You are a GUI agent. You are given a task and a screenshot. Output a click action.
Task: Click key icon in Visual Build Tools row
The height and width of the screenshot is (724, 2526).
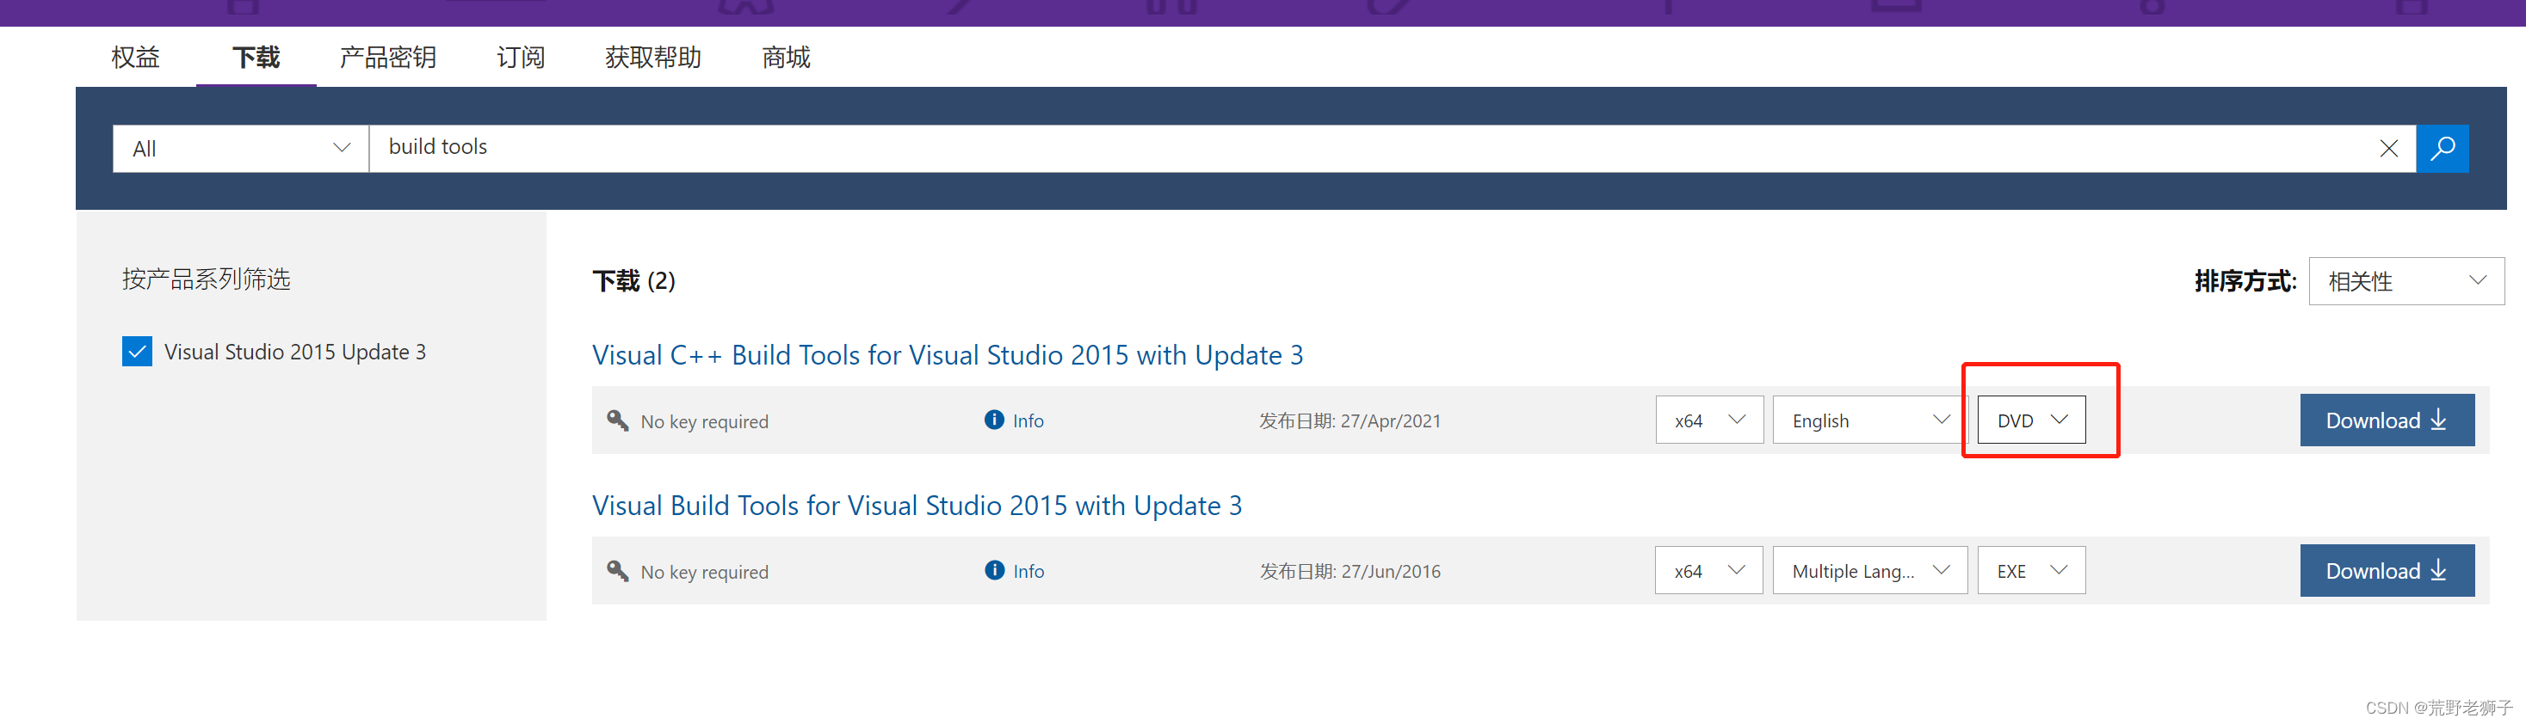pos(618,571)
